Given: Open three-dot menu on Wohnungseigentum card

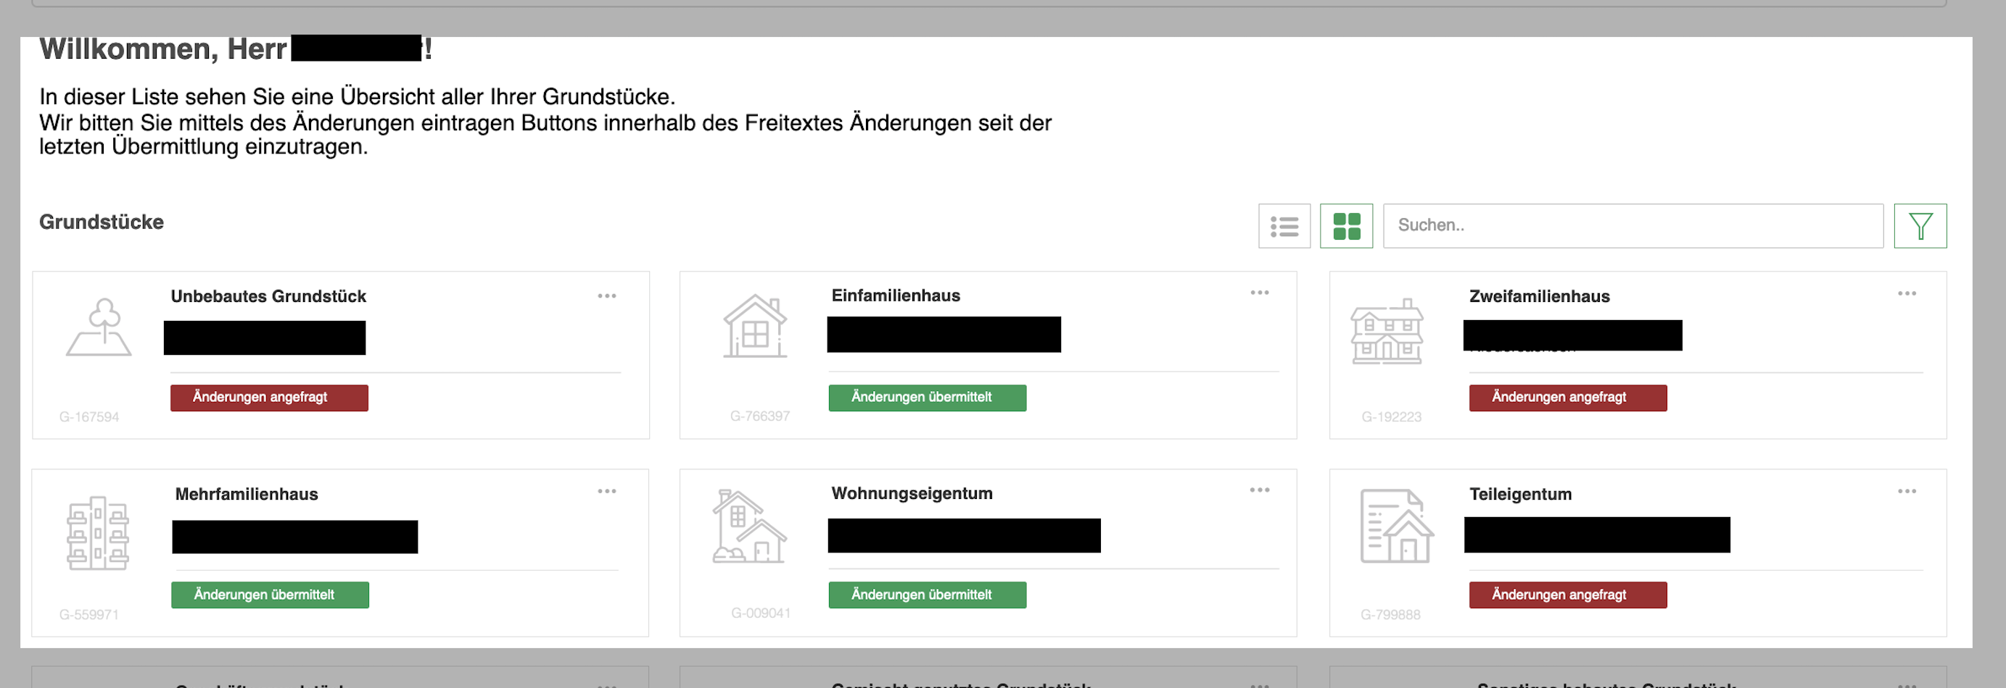Looking at the screenshot, I should 1259,490.
